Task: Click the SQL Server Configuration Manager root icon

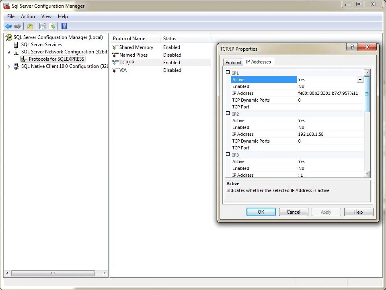Action: (x=9, y=37)
